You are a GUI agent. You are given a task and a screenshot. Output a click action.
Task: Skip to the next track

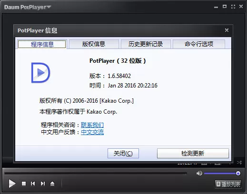(43, 184)
